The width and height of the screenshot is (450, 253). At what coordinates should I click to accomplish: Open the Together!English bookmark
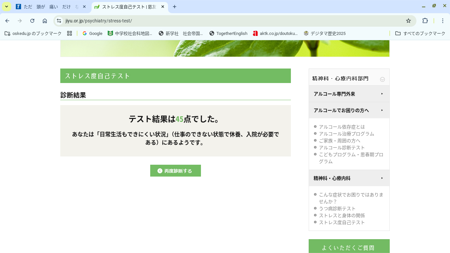coord(228,33)
